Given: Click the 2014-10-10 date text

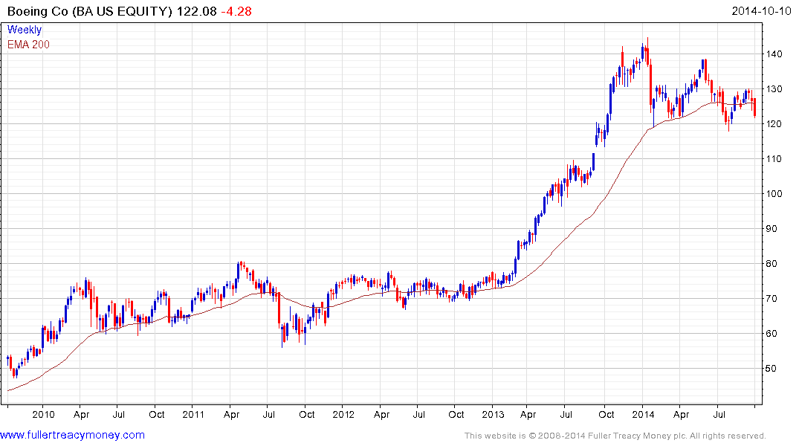Looking at the screenshot, I should (761, 11).
